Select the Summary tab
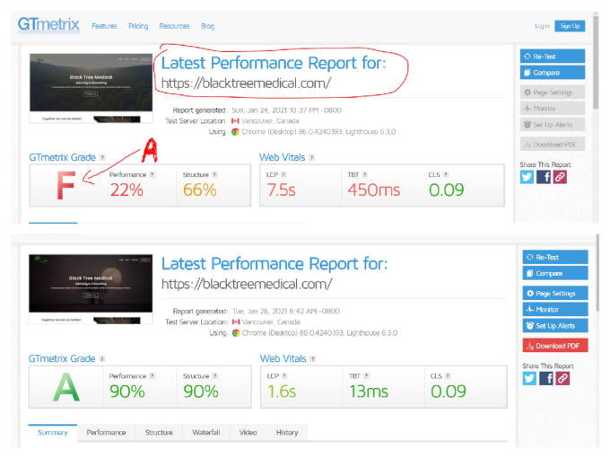The width and height of the screenshot is (610, 458). [53, 432]
